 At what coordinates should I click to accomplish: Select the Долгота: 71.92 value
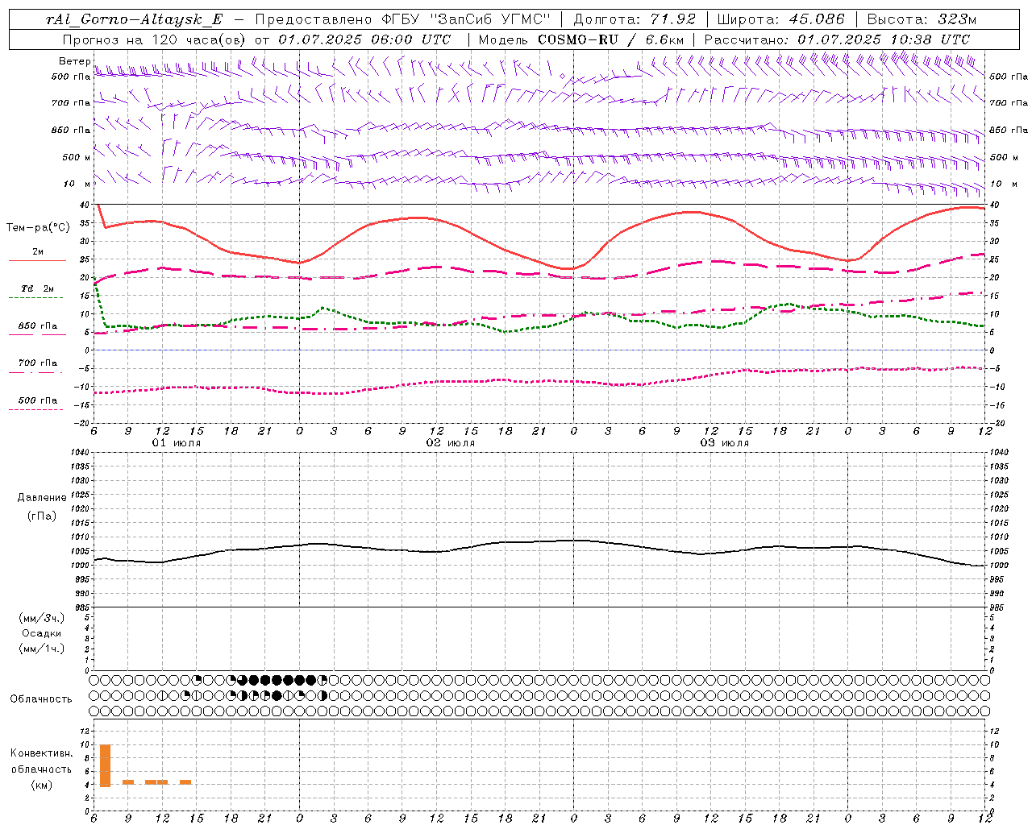[635, 19]
